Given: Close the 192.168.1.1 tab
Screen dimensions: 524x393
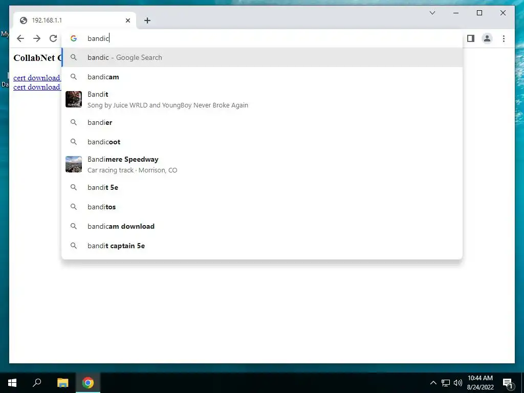Looking at the screenshot, I should (127, 20).
